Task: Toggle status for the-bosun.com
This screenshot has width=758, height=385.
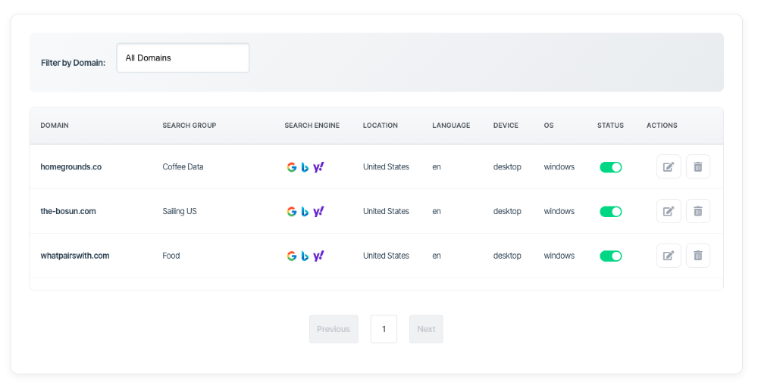Action: pos(610,211)
